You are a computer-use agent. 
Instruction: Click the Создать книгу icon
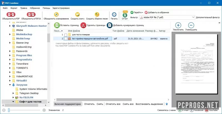[77, 14]
